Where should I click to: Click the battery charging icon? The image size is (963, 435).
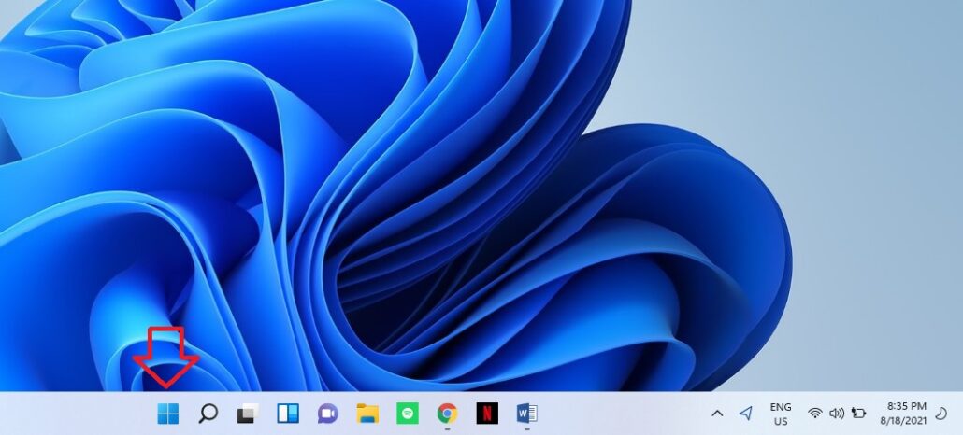point(858,414)
